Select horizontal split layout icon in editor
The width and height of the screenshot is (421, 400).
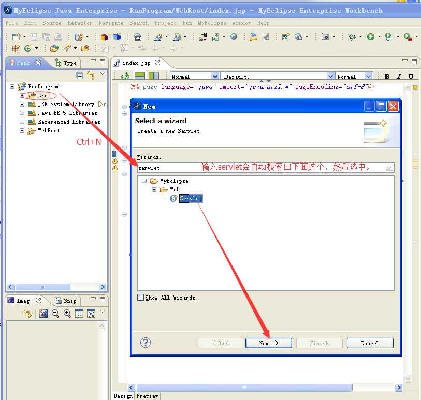(140, 76)
